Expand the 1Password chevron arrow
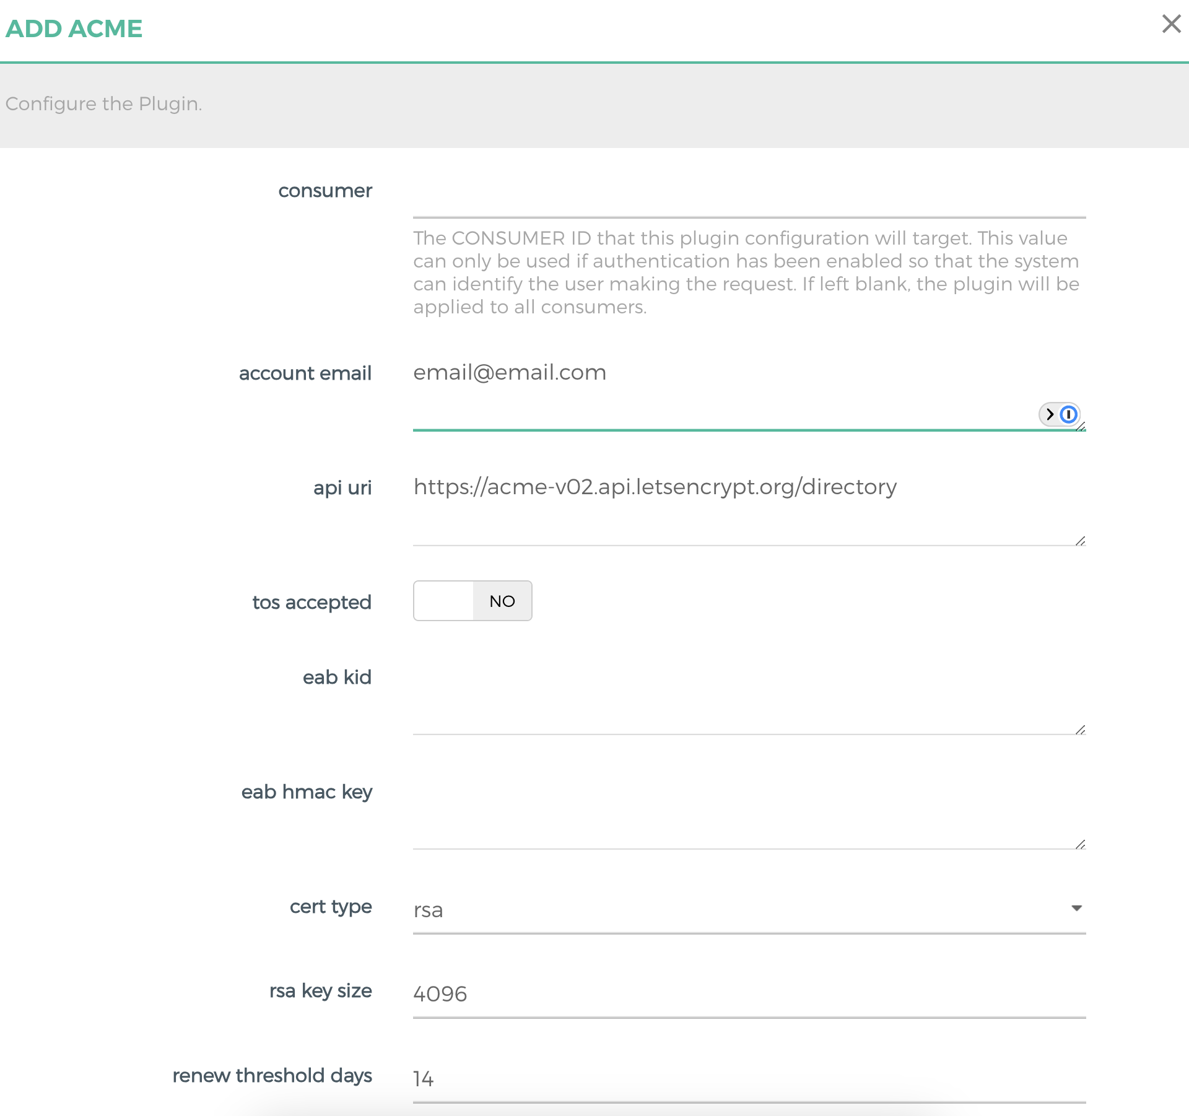Viewport: 1189px width, 1116px height. click(x=1050, y=414)
